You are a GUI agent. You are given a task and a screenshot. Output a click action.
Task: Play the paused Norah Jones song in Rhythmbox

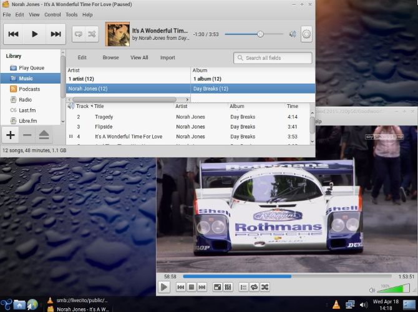(x=35, y=34)
